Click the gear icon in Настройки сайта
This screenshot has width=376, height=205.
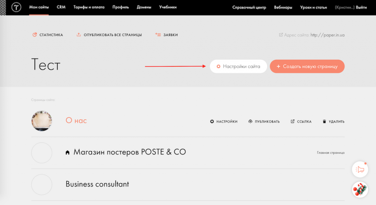point(218,66)
